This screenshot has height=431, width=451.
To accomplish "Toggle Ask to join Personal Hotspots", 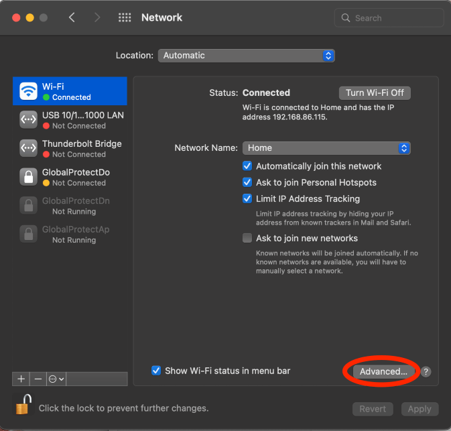I will click(x=247, y=182).
